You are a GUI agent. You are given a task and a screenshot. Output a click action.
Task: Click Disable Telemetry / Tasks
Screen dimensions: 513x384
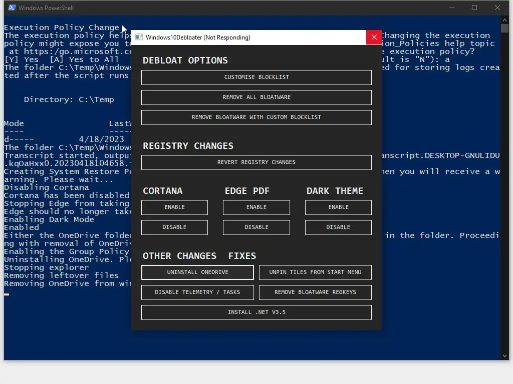pyautogui.click(x=197, y=292)
